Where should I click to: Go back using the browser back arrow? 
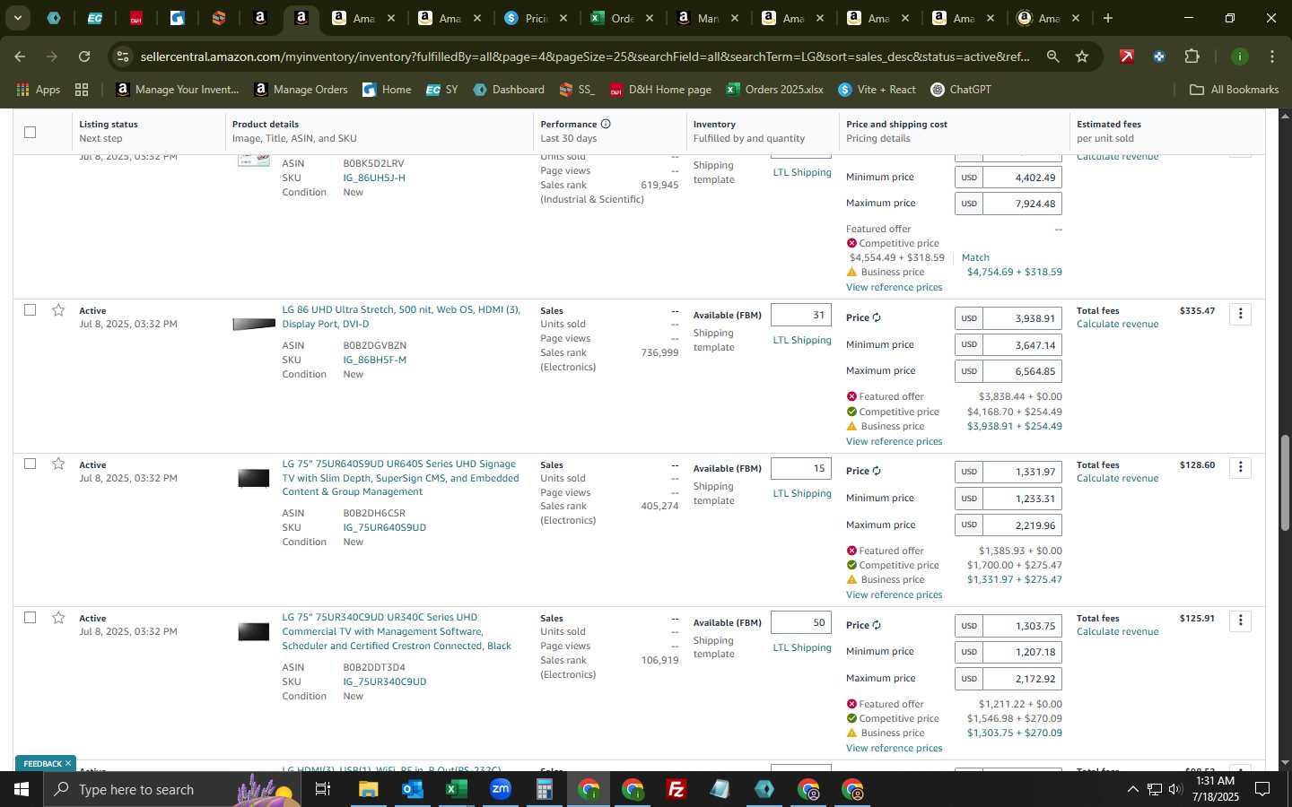tap(20, 56)
